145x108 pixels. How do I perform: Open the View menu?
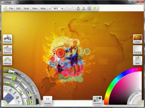pos(35,9)
